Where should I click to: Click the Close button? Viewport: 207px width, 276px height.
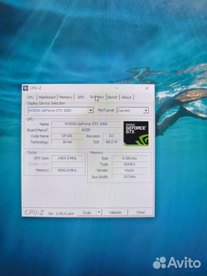coord(141,212)
